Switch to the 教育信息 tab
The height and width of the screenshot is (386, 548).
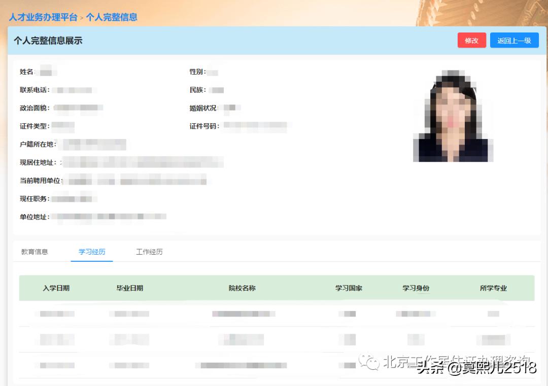coord(35,252)
